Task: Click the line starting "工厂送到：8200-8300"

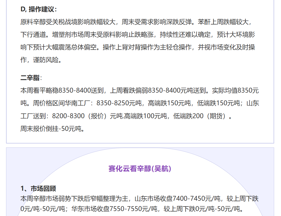Action: (126, 116)
